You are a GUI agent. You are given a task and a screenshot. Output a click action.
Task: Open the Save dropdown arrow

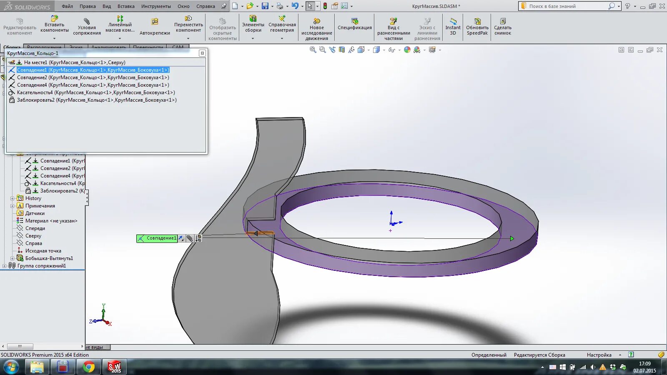tap(272, 6)
